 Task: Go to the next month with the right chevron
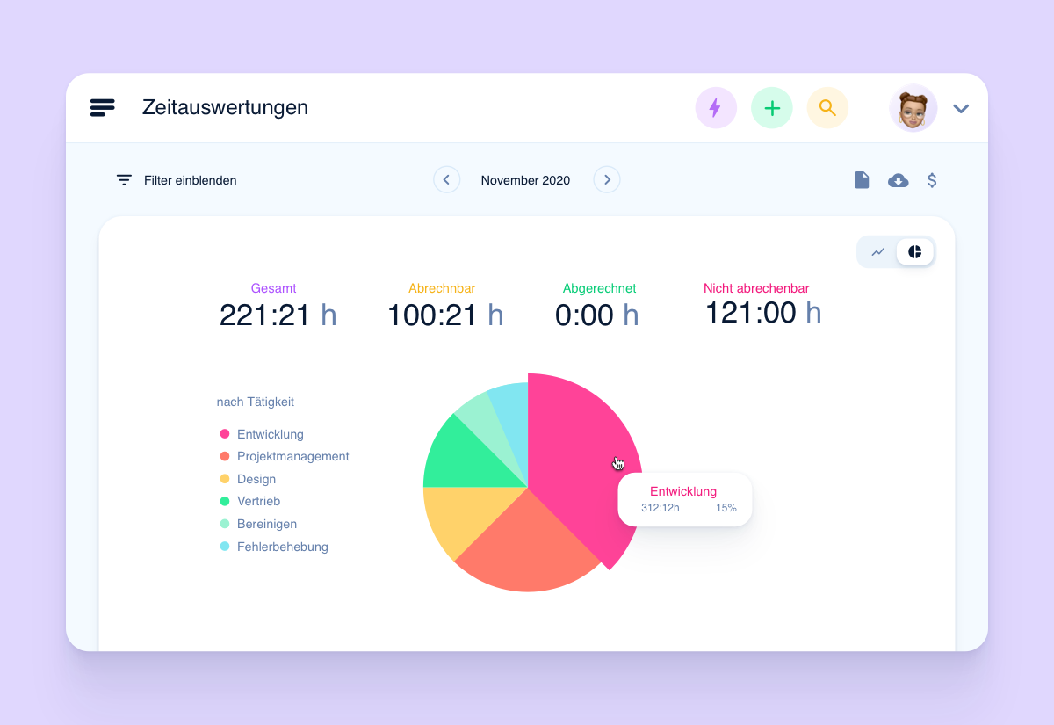[x=606, y=179]
